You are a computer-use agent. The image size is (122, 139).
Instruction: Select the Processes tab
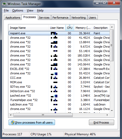click(29, 17)
